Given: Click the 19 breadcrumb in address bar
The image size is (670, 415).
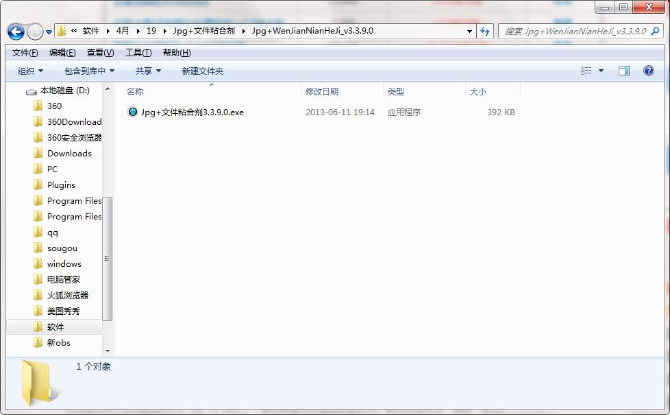Looking at the screenshot, I should pos(151,31).
